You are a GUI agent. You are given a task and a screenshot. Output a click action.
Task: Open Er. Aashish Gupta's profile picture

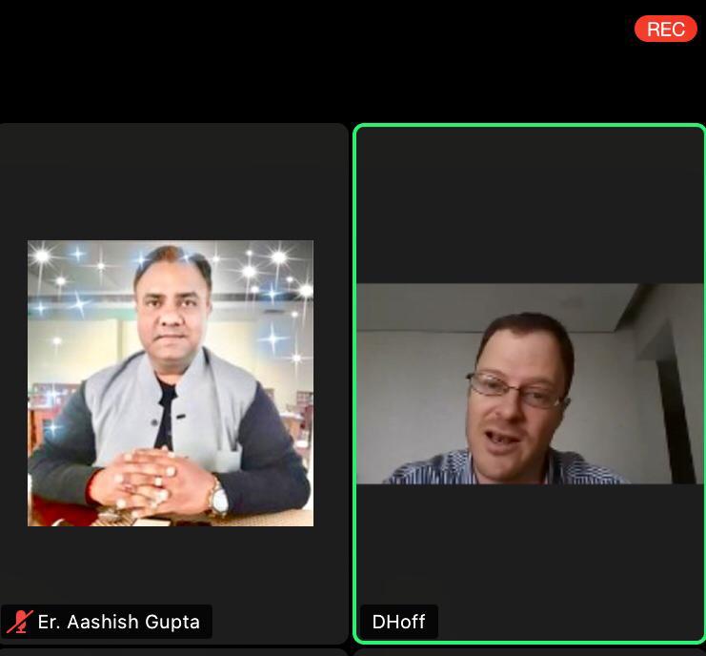point(171,383)
